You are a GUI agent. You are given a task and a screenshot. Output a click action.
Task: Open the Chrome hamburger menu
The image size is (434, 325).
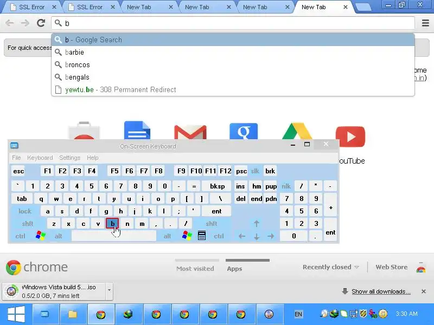click(x=425, y=23)
